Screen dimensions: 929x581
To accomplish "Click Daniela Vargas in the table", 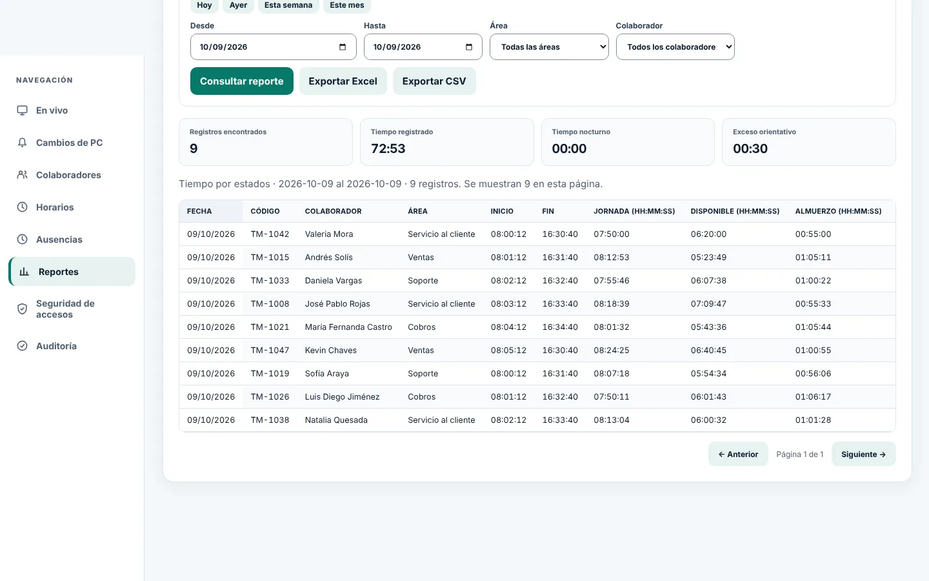I will (x=334, y=281).
